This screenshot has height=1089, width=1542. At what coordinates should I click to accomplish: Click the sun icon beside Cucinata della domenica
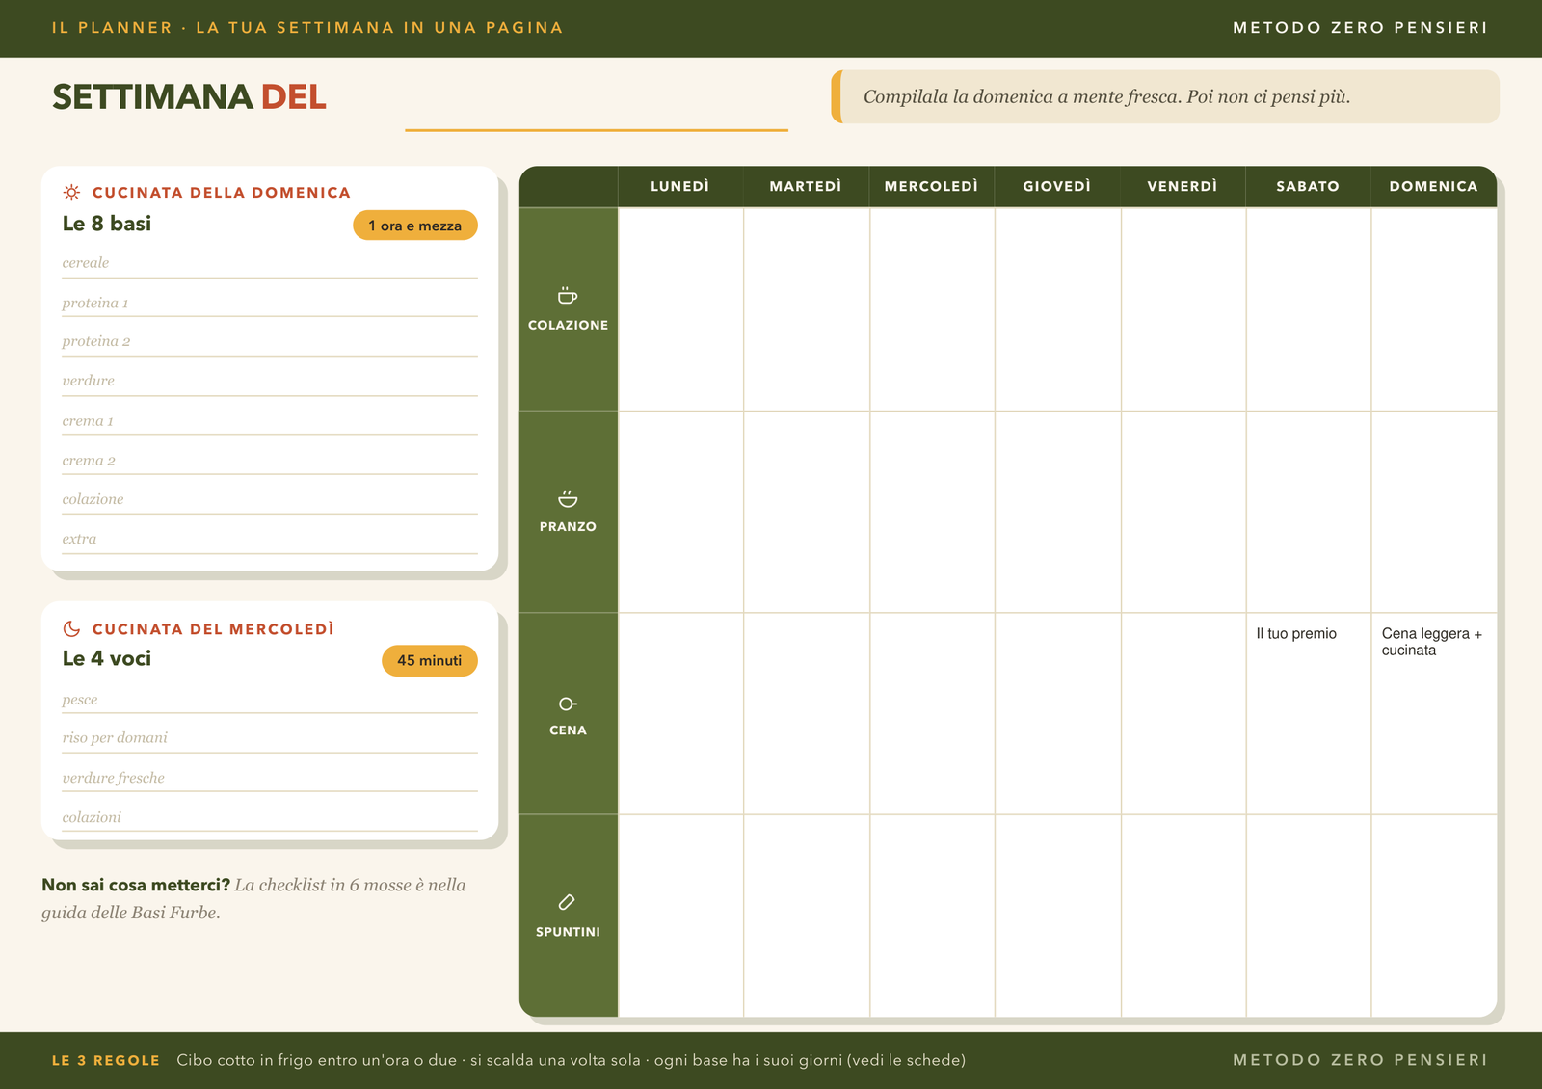[x=71, y=192]
